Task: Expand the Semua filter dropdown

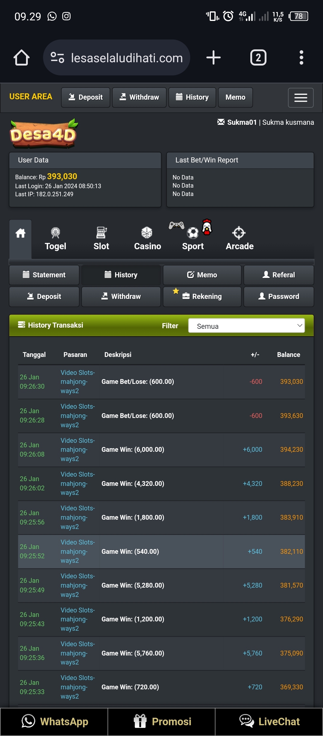Action: point(246,326)
